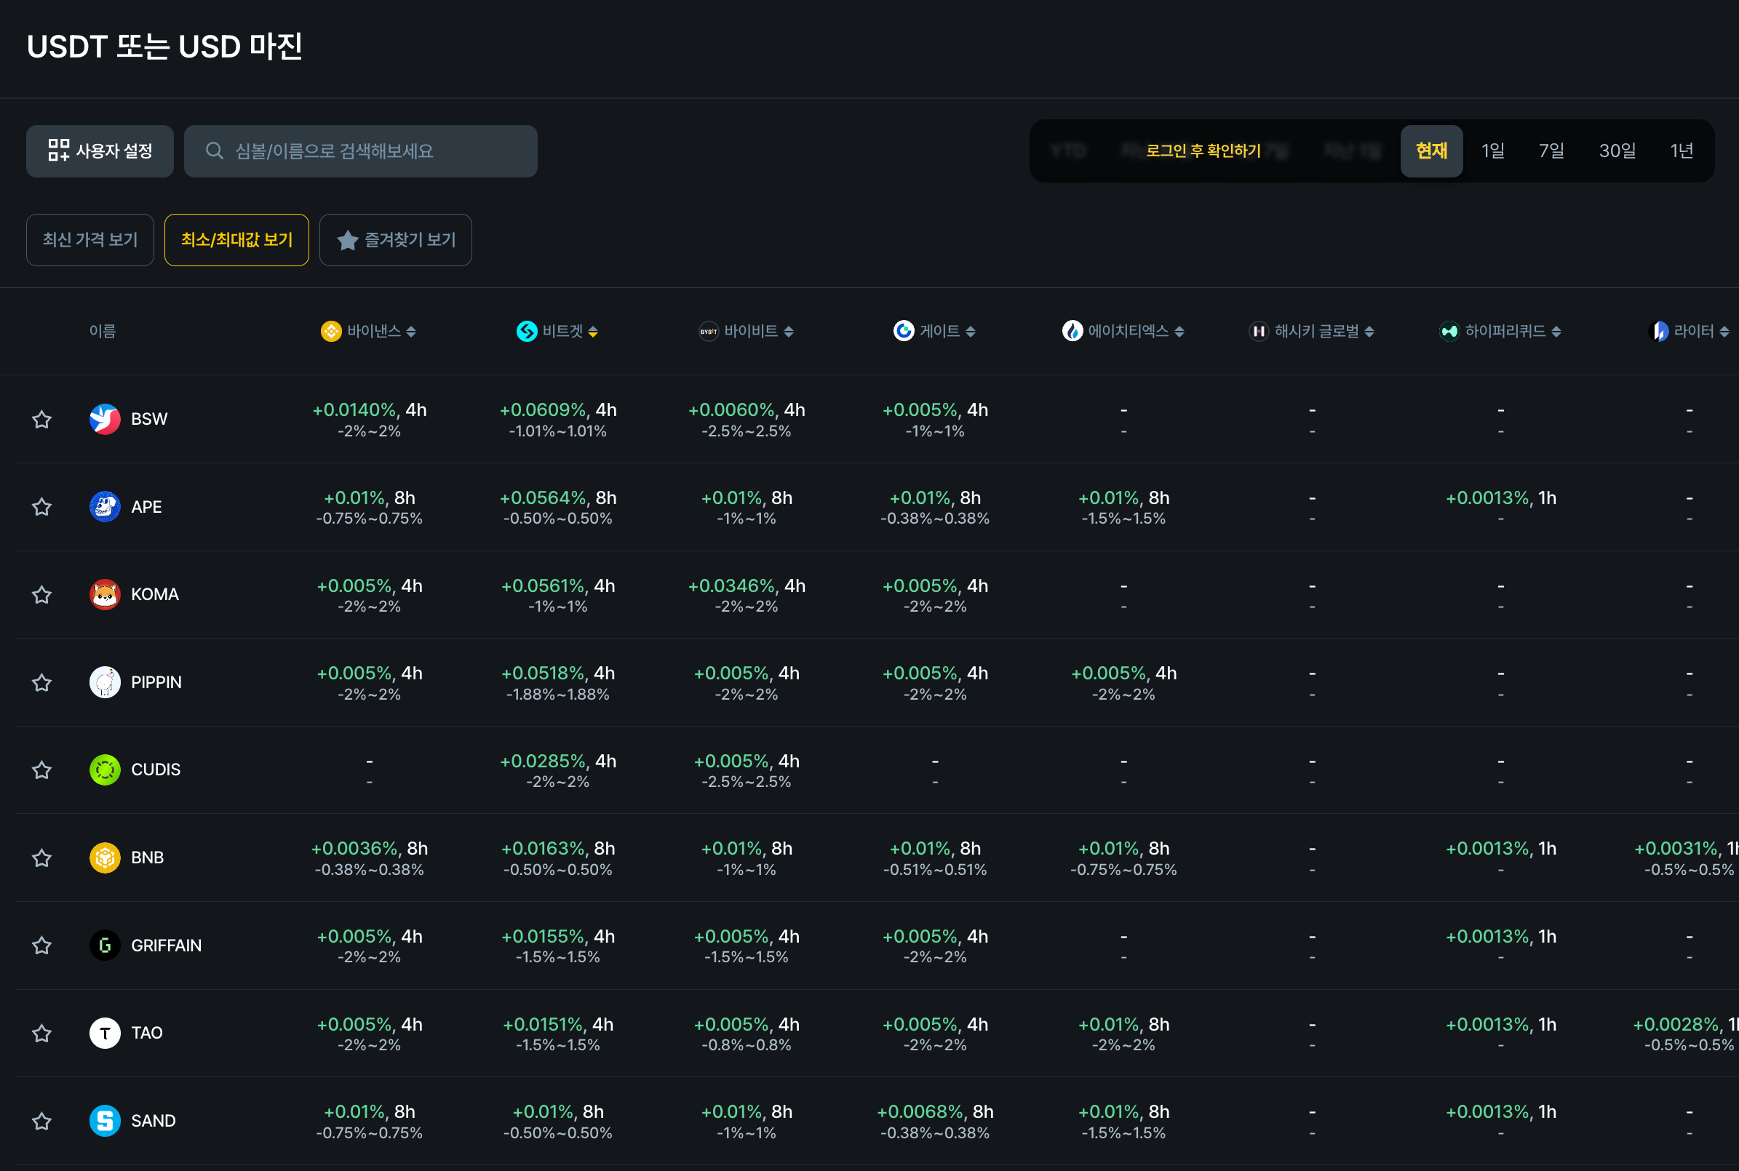Select the 7일 time range tab
This screenshot has height=1171, width=1739.
click(x=1551, y=151)
